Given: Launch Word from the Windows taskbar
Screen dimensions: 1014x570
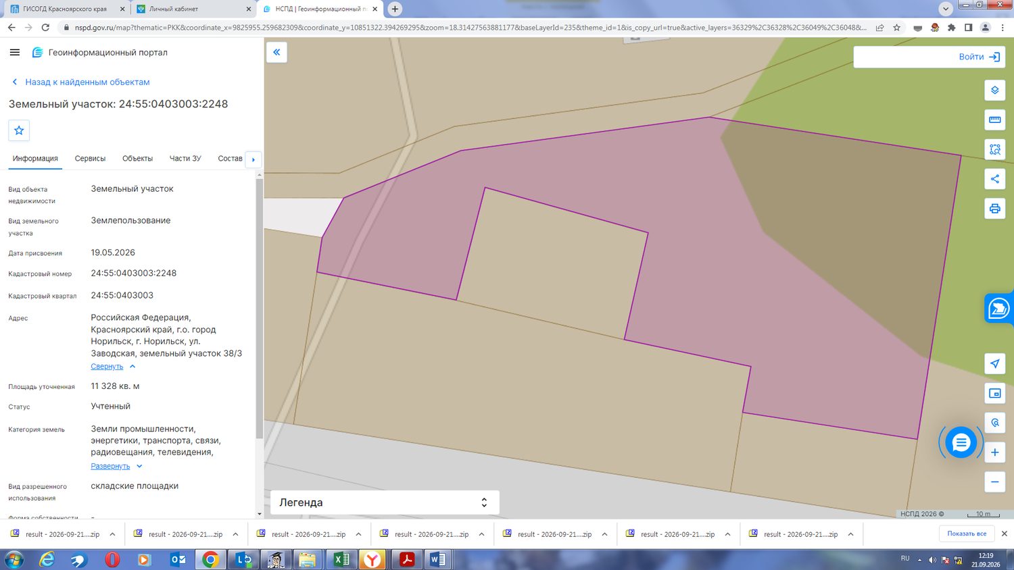Looking at the screenshot, I should [x=438, y=559].
